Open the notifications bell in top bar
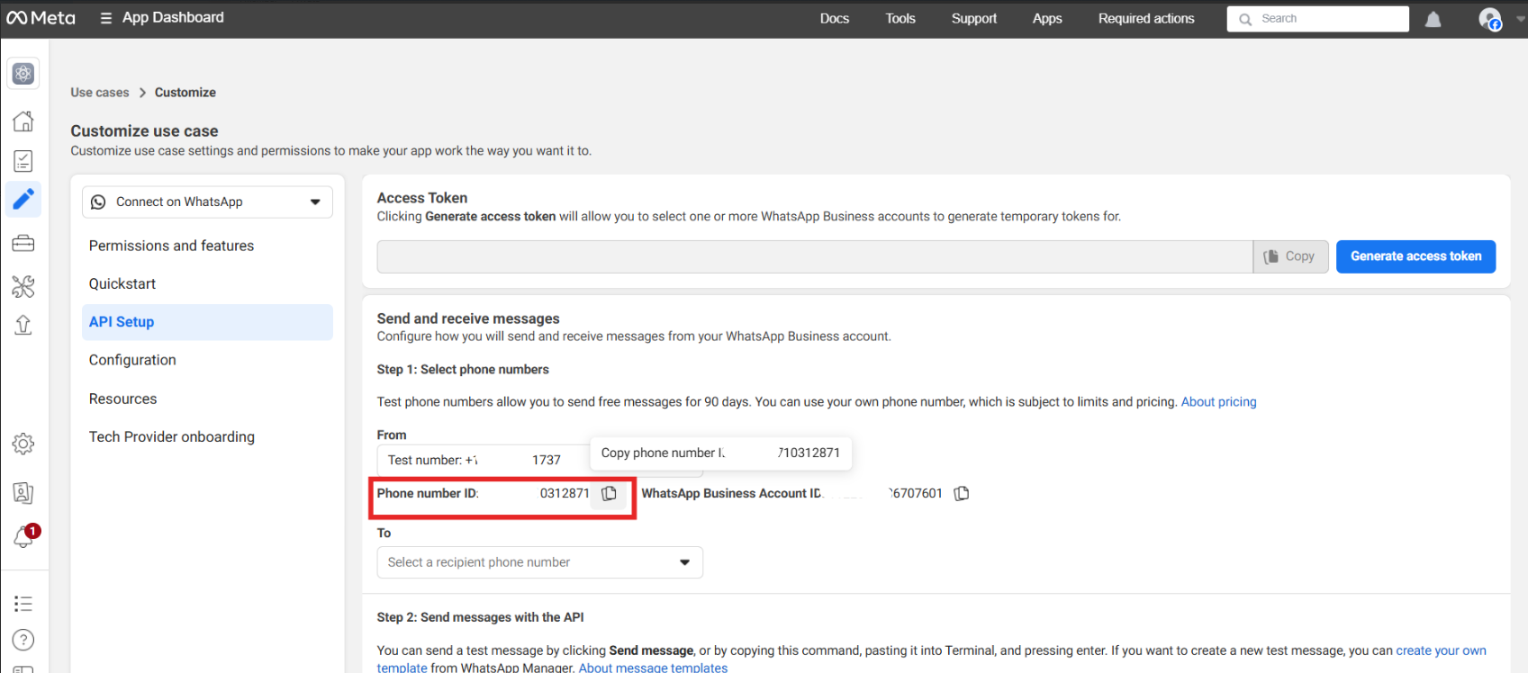 pyautogui.click(x=1433, y=19)
